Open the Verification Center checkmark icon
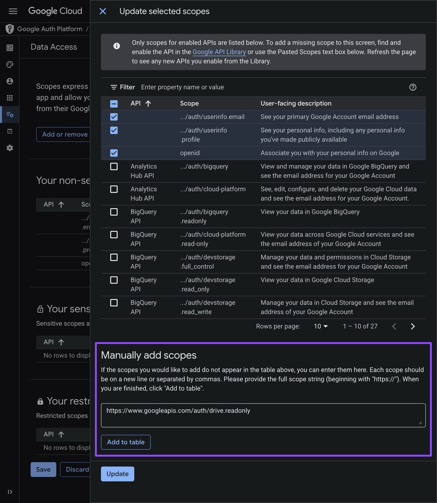The width and height of the screenshot is (437, 503). pos(10,131)
